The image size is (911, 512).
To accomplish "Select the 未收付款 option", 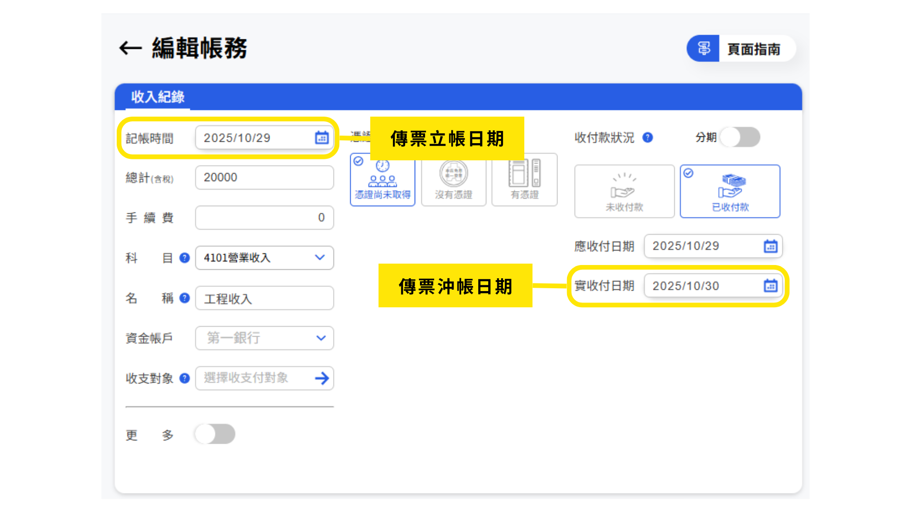I will coord(624,192).
